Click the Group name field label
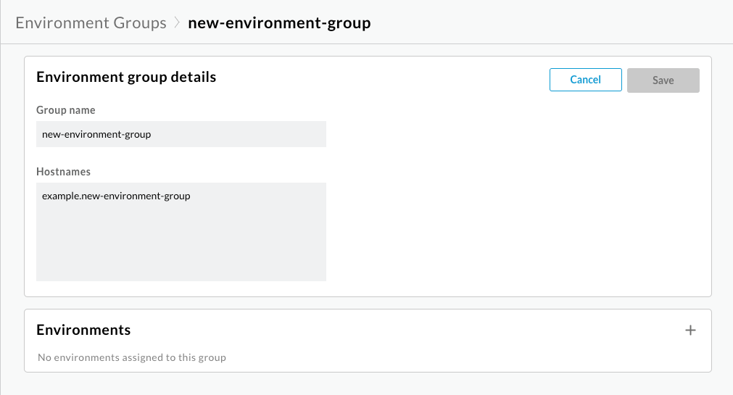 (66, 110)
